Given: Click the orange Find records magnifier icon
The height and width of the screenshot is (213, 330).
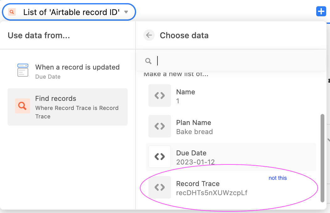Looking at the screenshot, I should 23,106.
